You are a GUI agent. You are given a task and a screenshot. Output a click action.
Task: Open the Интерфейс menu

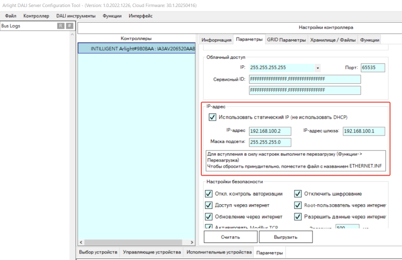click(141, 16)
